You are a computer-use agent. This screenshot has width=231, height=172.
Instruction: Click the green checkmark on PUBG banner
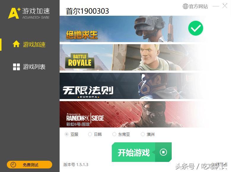[196, 28]
